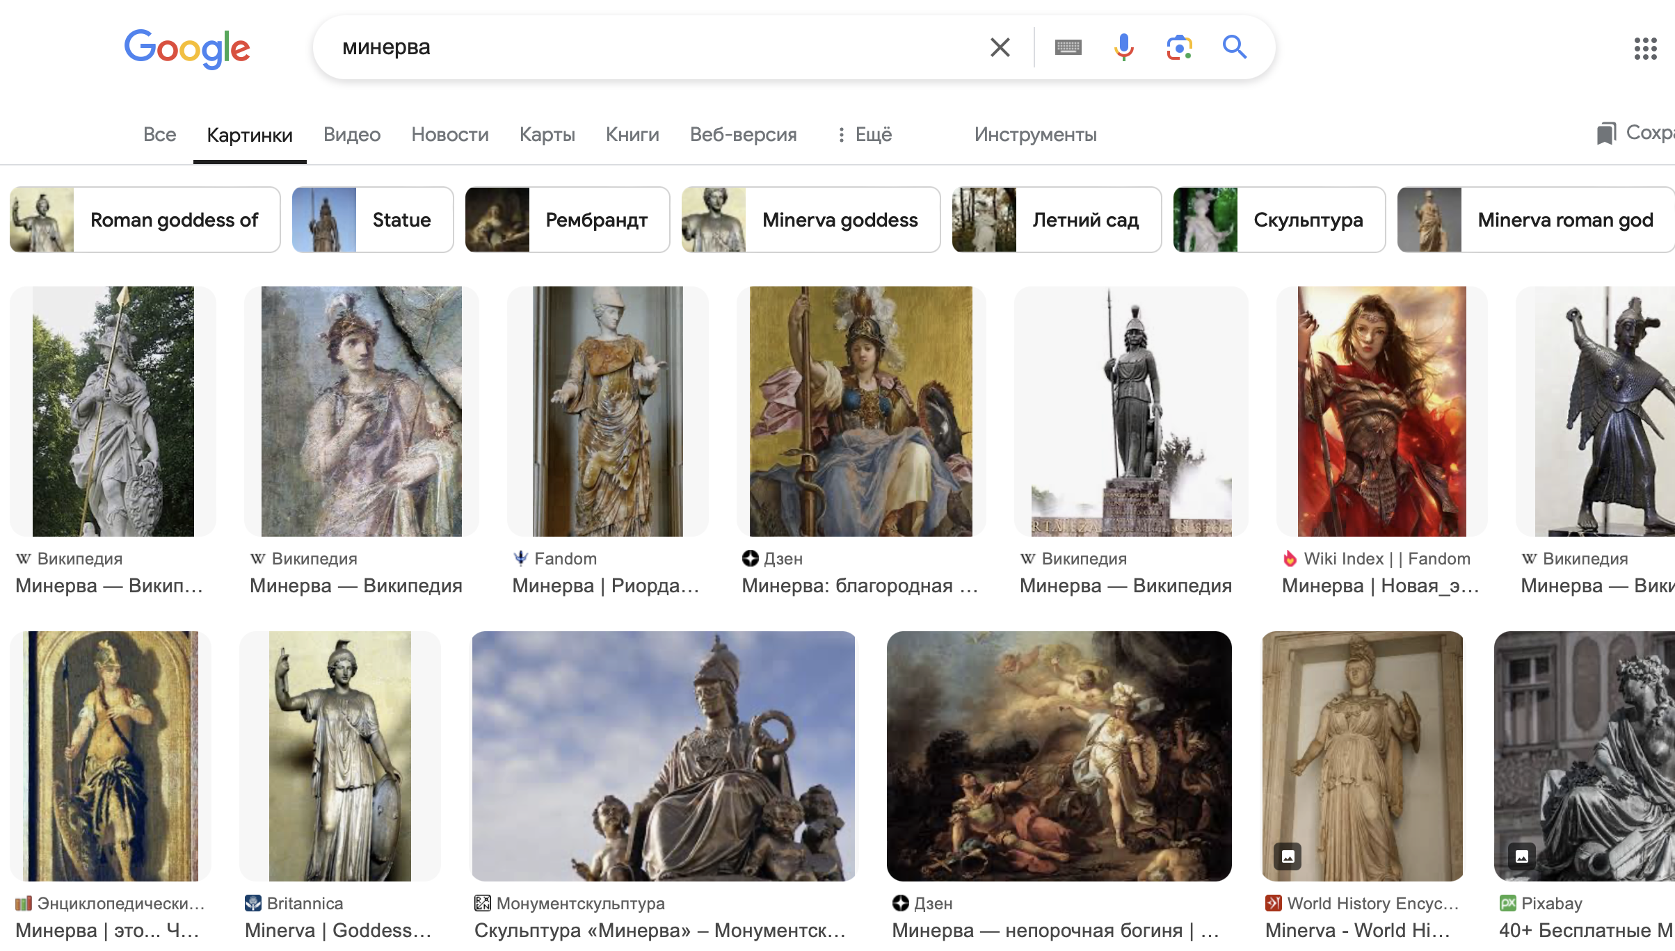Open the Минерва | Новая_э… Fandom link
Screen dimensions: 1675x951
[1380, 585]
